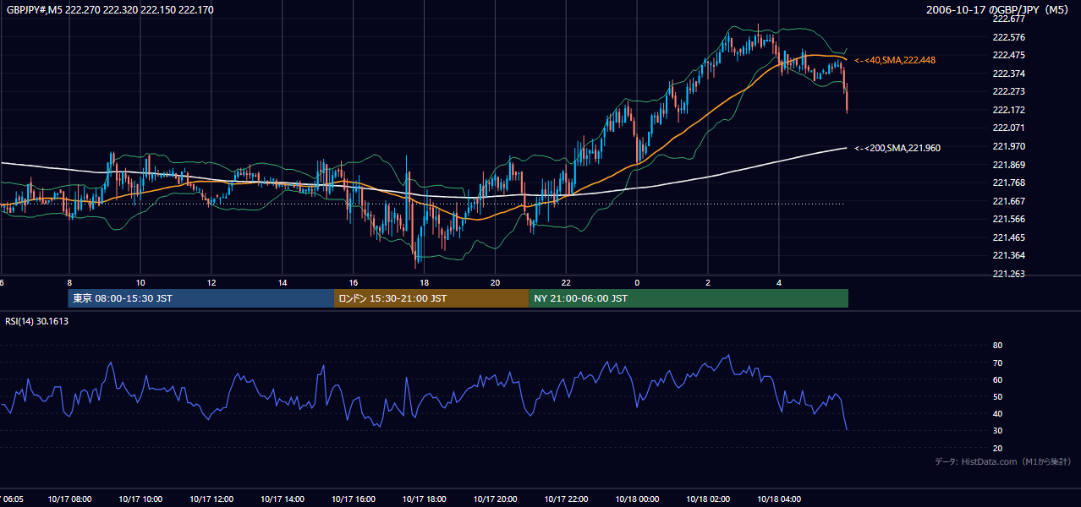Click hour tick 8 below price chart
Image resolution: width=1081 pixels, height=507 pixels.
[x=69, y=282]
